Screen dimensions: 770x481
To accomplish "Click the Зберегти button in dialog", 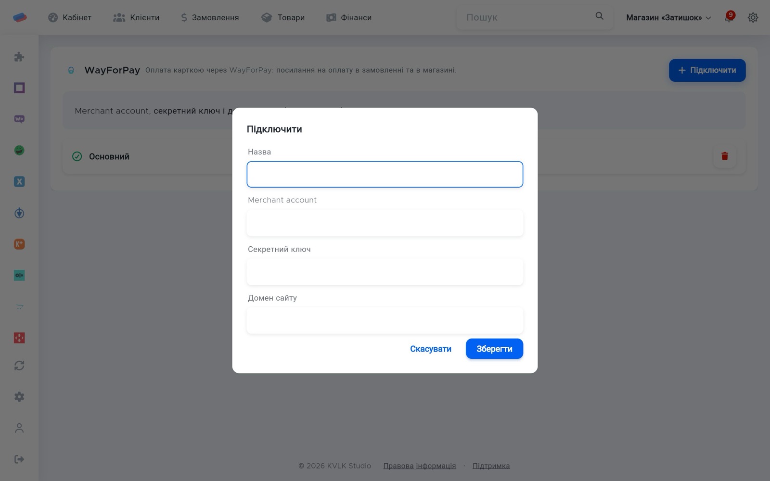I will pos(494,349).
